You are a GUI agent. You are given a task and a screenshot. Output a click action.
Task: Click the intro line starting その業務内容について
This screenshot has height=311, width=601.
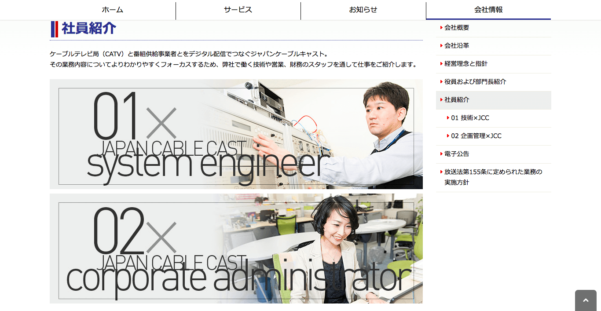[x=234, y=65]
